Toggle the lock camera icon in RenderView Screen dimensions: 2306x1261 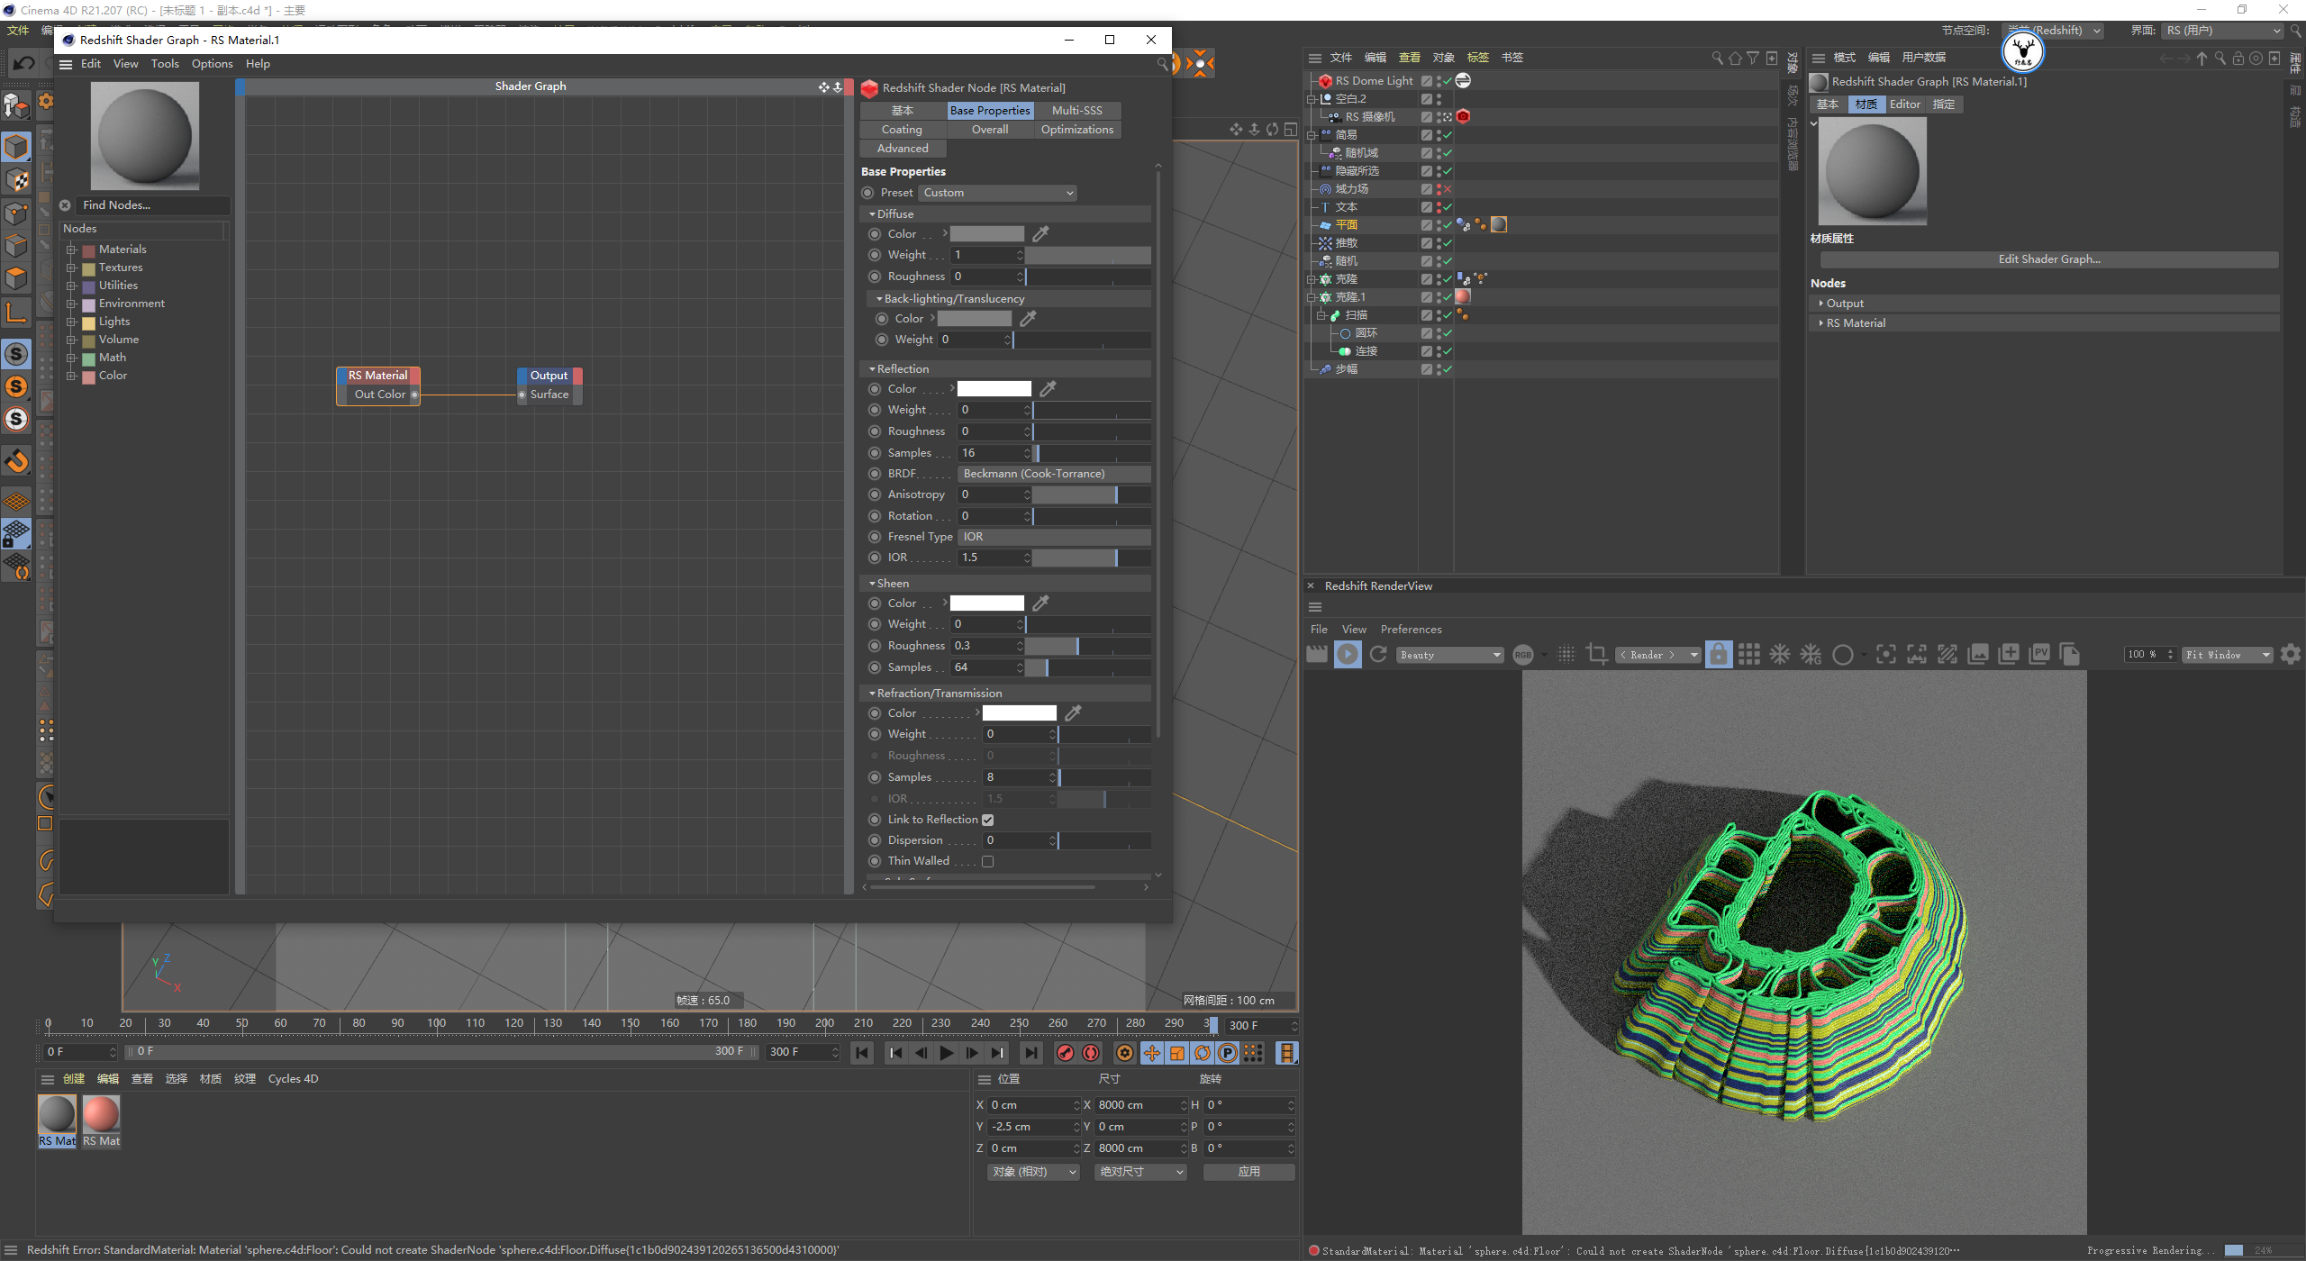[1719, 655]
